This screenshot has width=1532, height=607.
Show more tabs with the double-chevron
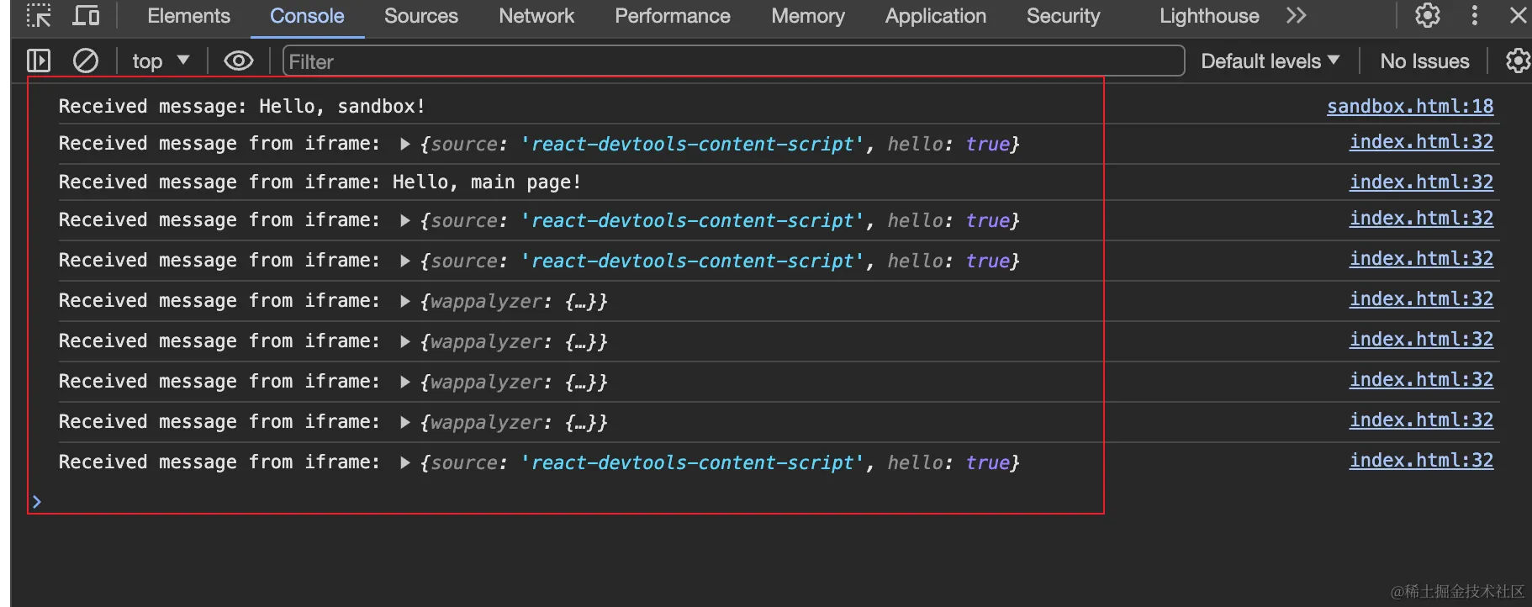(x=1296, y=16)
